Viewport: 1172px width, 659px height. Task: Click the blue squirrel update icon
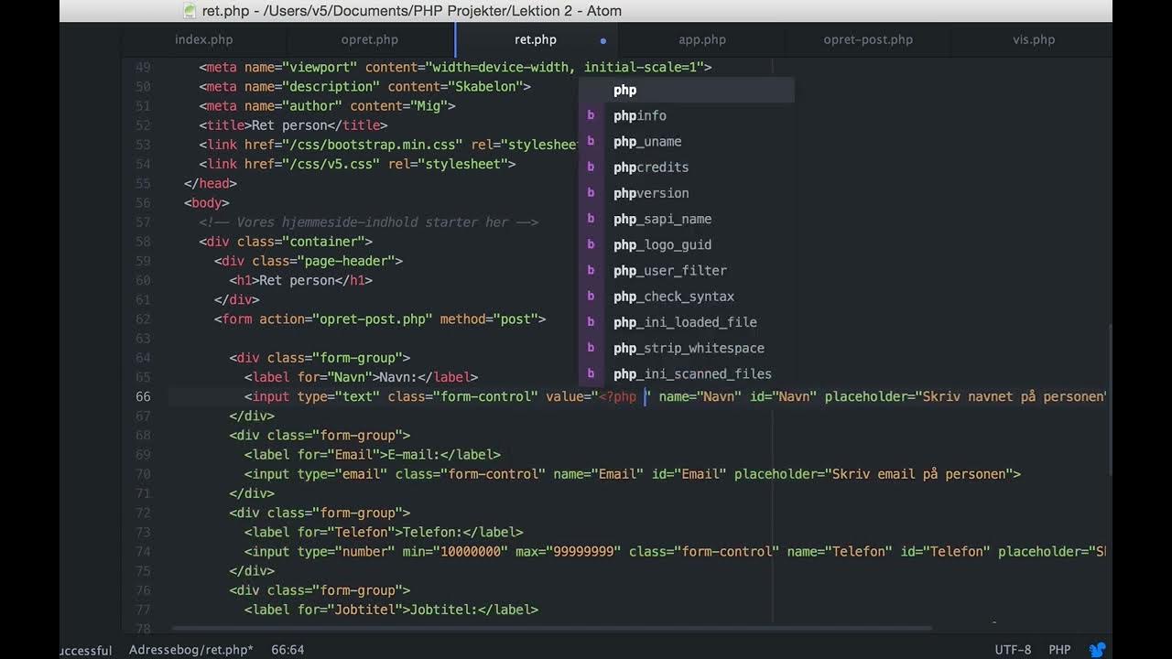coord(1098,649)
